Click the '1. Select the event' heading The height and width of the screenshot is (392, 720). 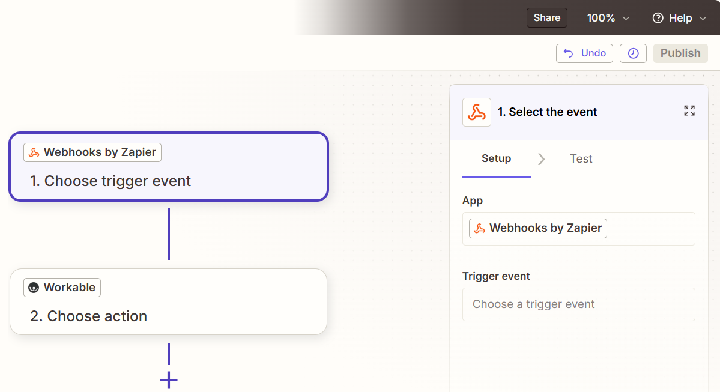click(x=547, y=112)
